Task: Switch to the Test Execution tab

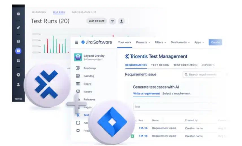Action: pyautogui.click(x=185, y=65)
